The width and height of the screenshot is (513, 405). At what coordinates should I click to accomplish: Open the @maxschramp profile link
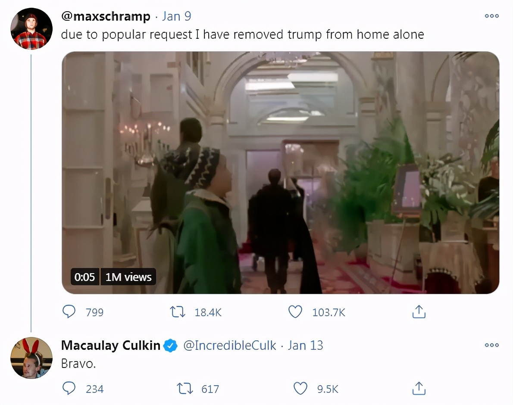[106, 16]
